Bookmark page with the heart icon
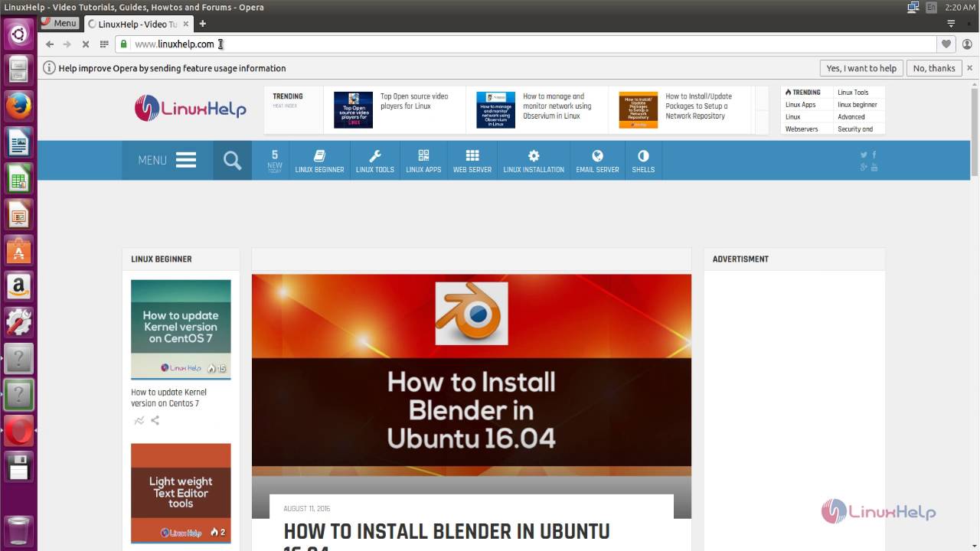This screenshot has width=980, height=551. 946,44
